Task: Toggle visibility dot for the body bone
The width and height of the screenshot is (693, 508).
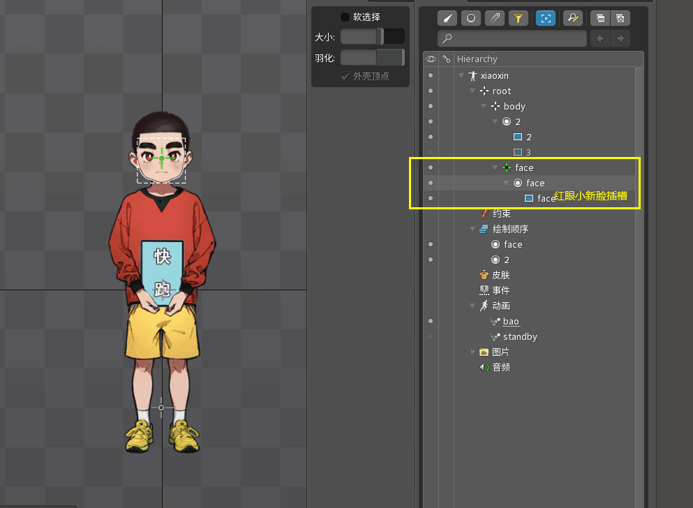Action: click(x=431, y=107)
